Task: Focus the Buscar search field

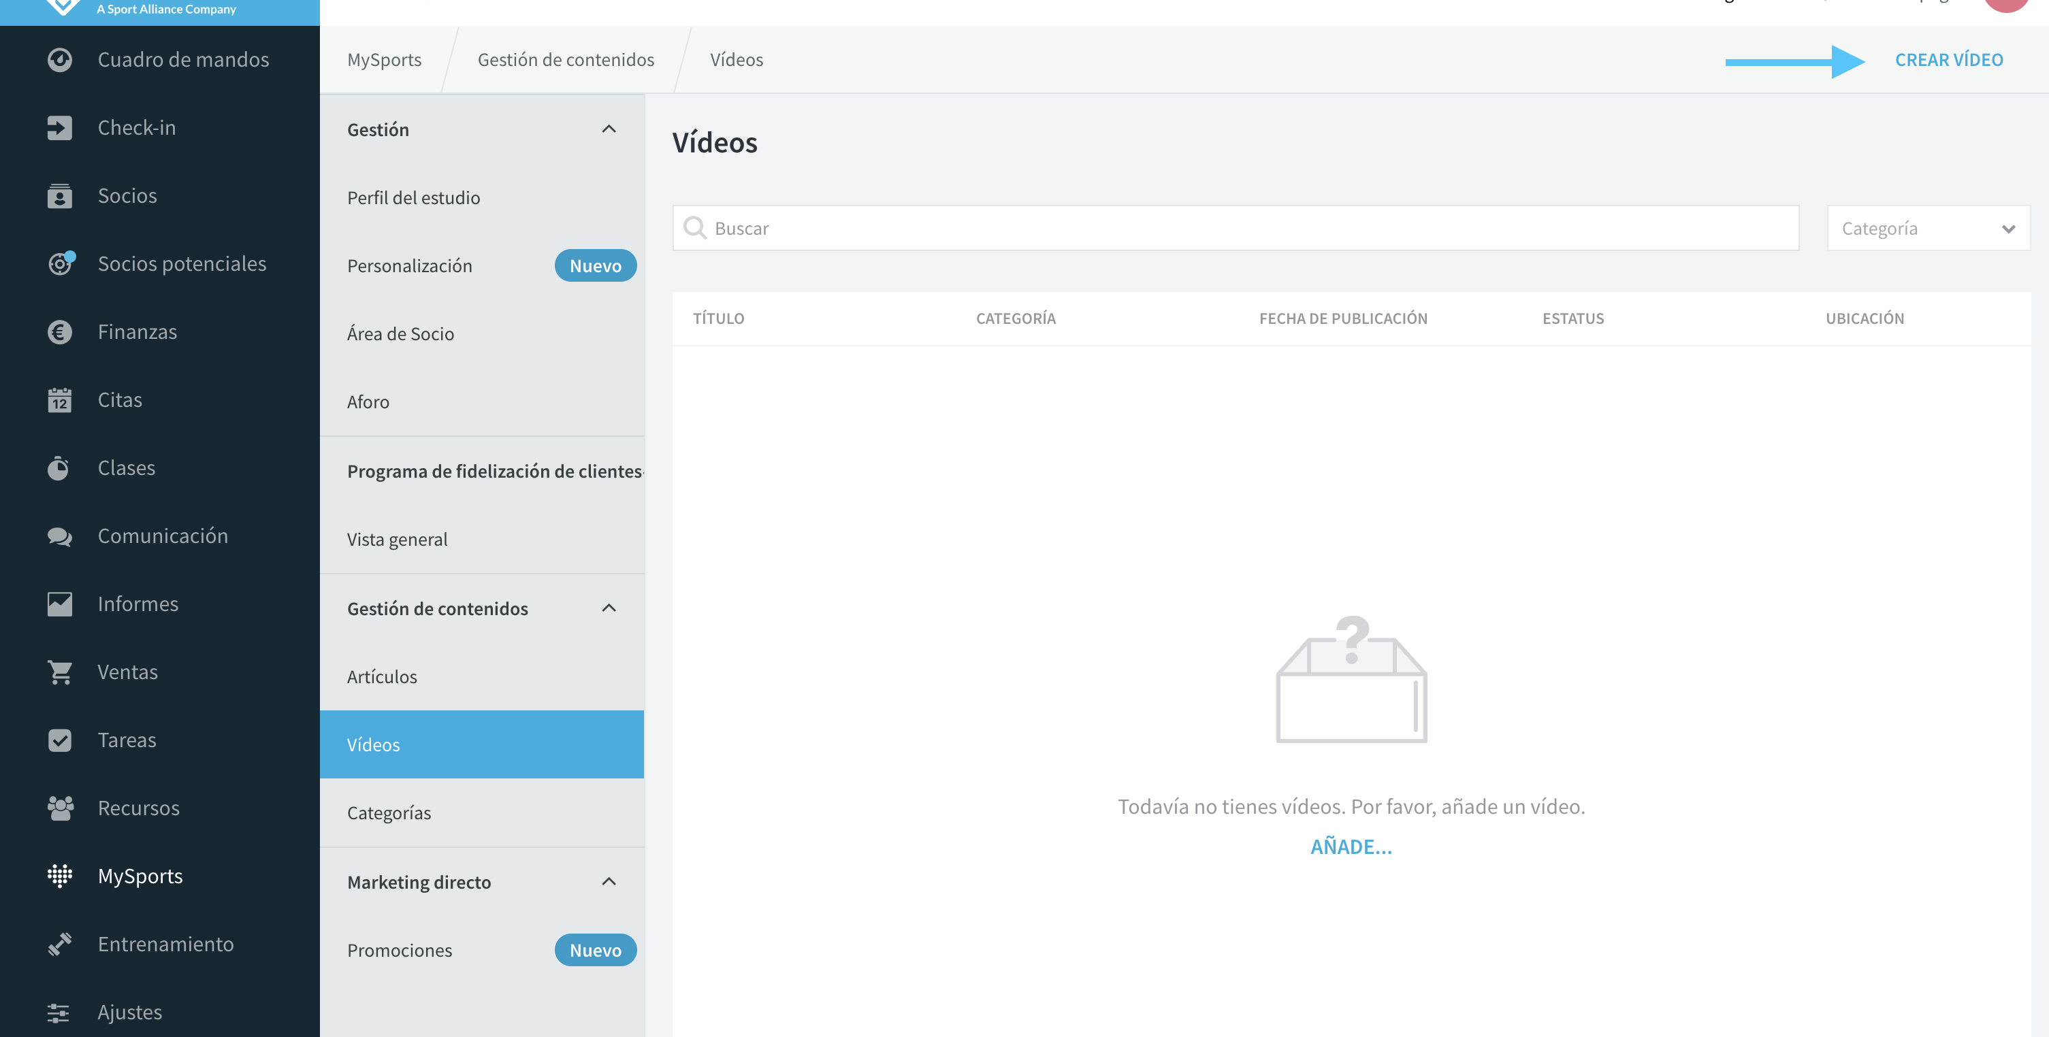Action: pyautogui.click(x=1236, y=228)
